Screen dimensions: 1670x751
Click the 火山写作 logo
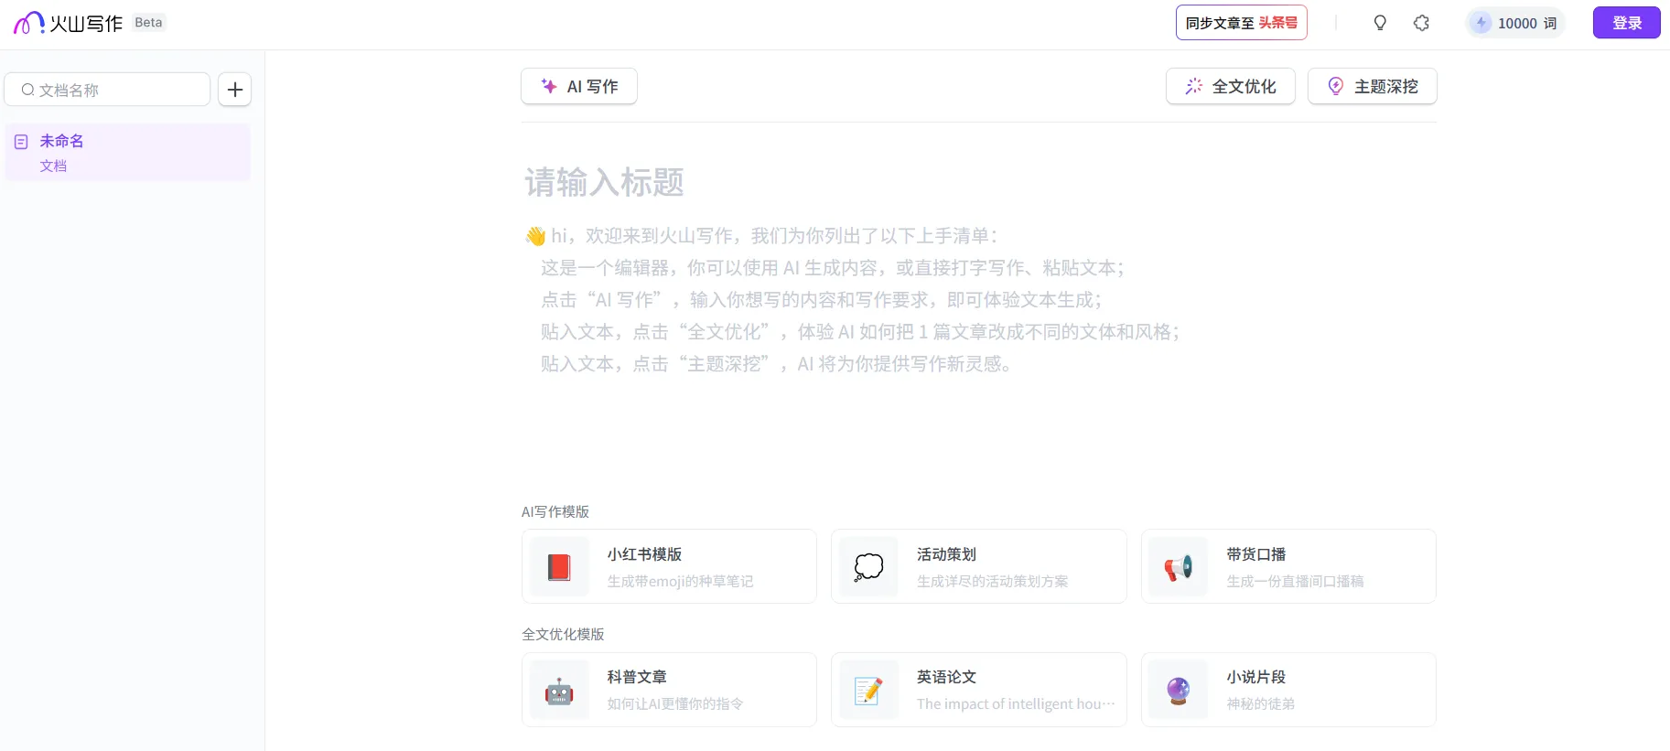69,23
